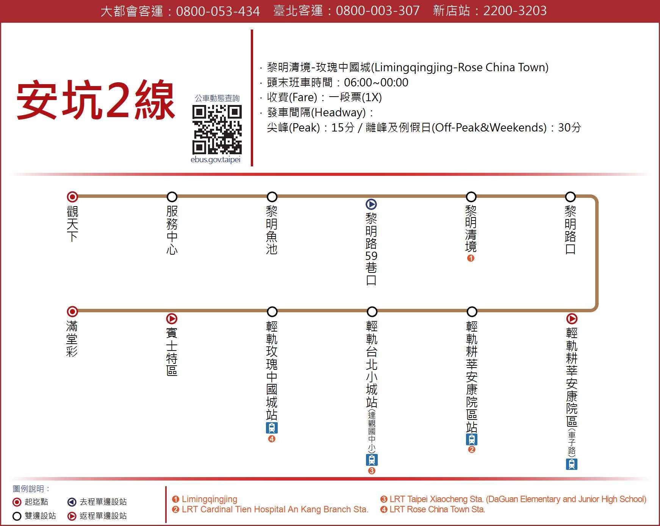Click the 安坑2線 route title
Image resolution: width=660 pixels, height=526 pixels.
(95, 100)
